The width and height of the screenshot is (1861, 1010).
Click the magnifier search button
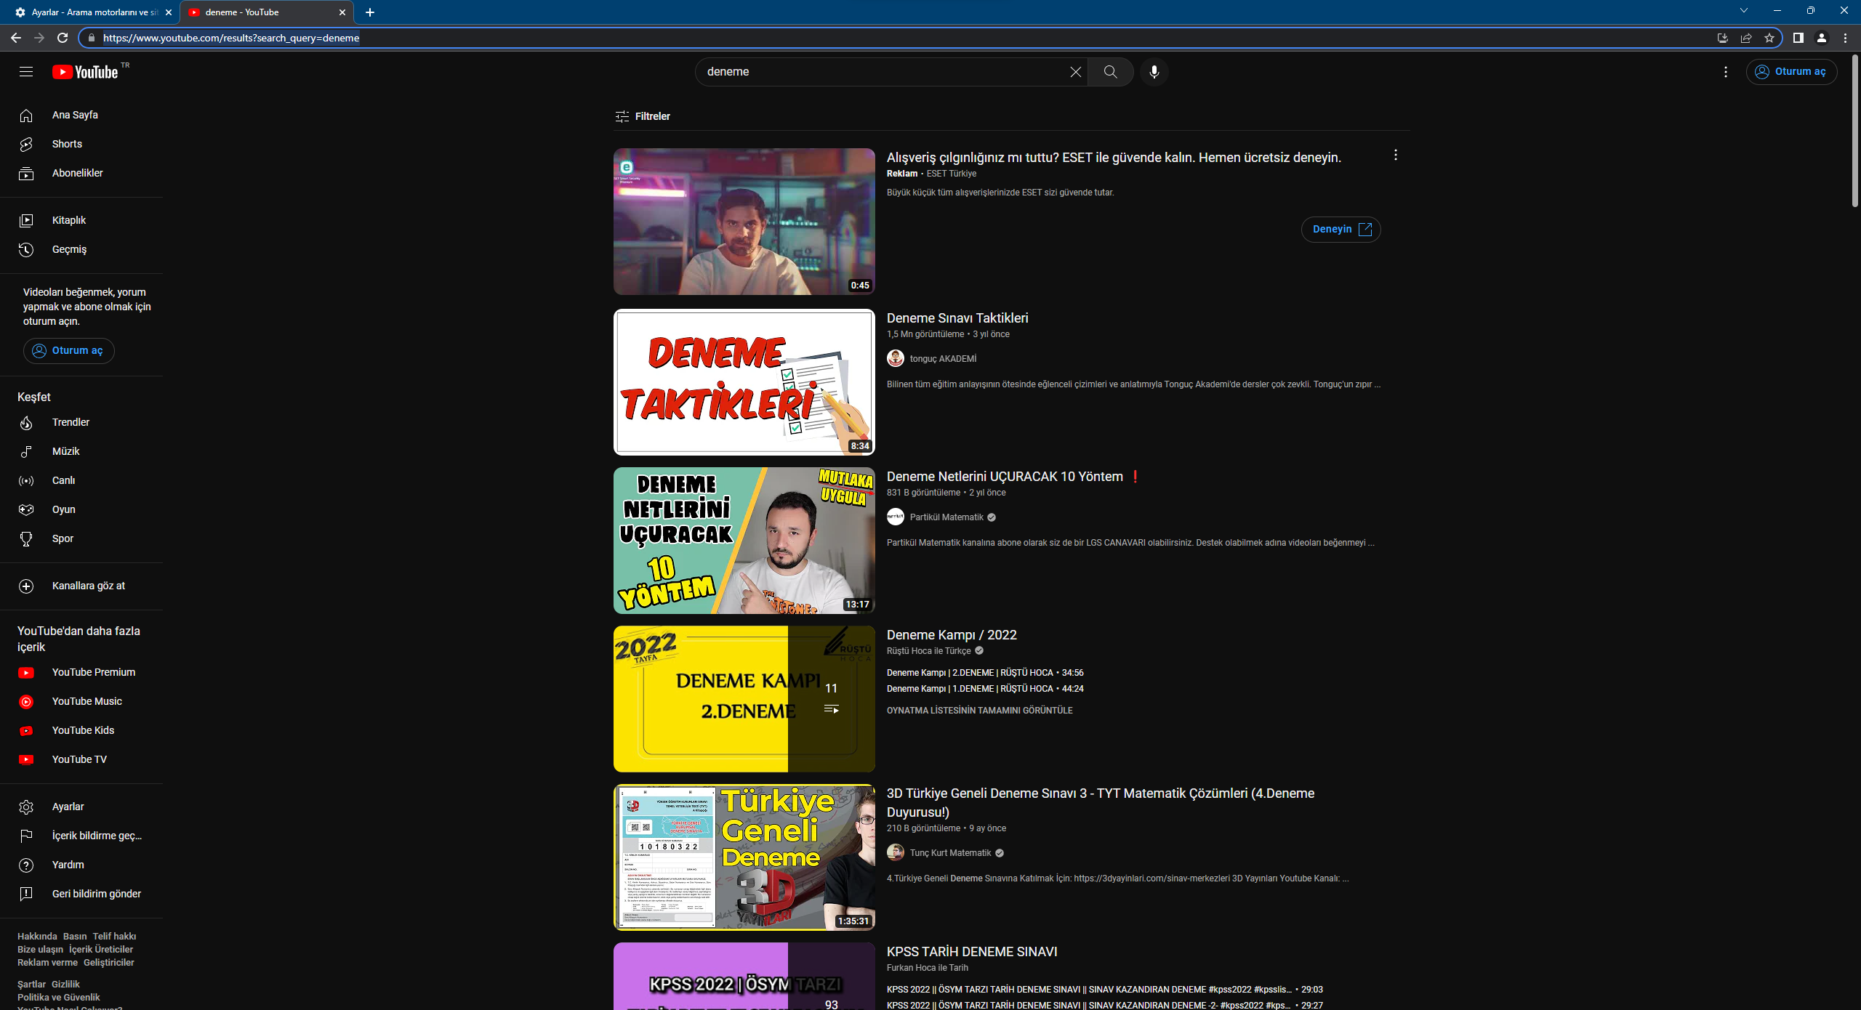click(x=1110, y=72)
